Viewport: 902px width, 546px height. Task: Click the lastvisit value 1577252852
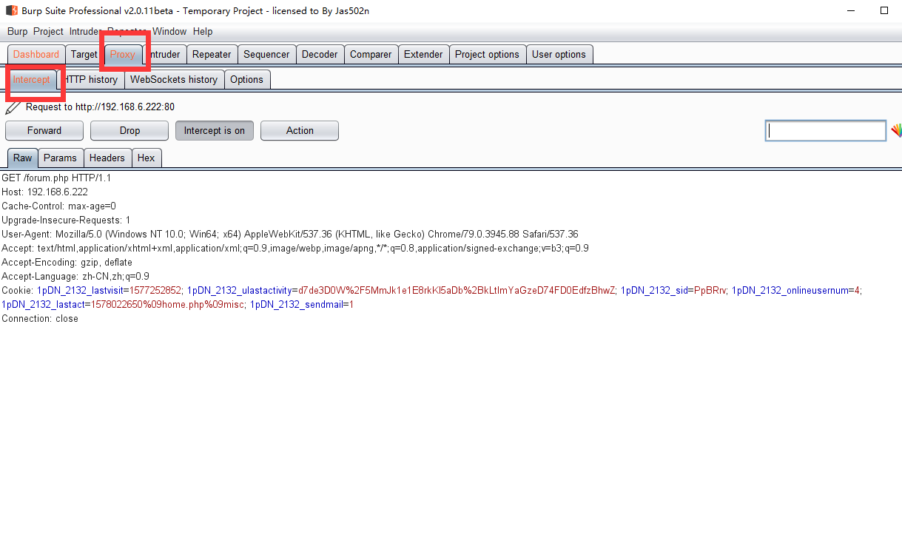tap(155, 291)
